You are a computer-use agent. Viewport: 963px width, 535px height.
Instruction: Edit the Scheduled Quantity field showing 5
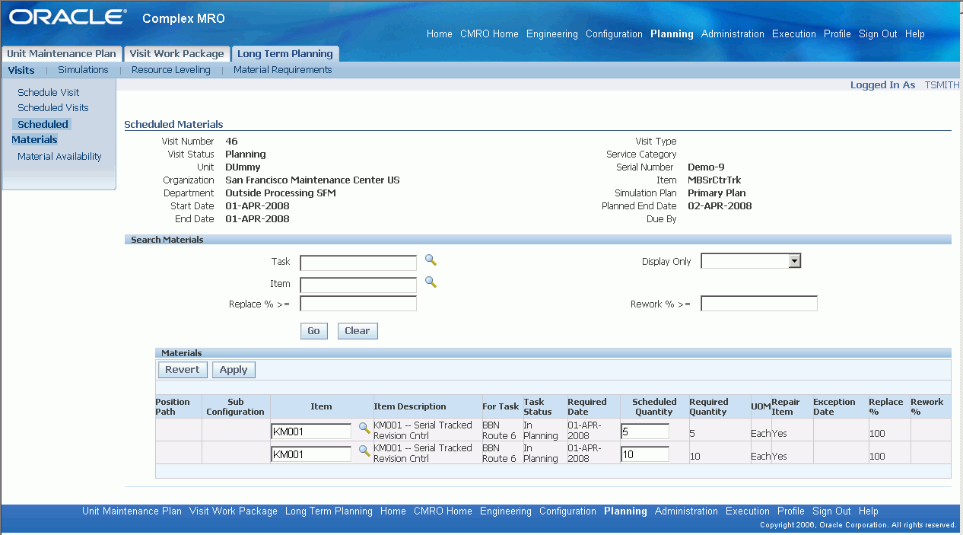coord(645,432)
